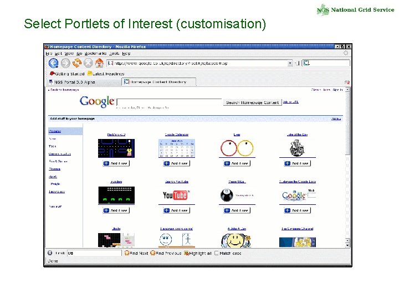Image resolution: width=399 pixels, height=299 pixels.
Task: Open the Hangman word game thumbnail
Action: point(177,240)
